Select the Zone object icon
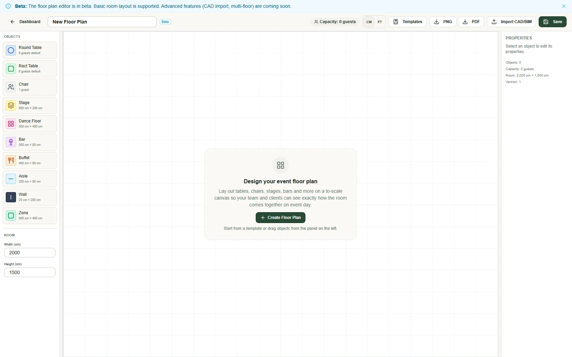 click(11, 216)
